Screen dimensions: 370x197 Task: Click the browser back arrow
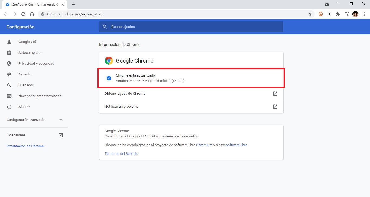point(6,14)
